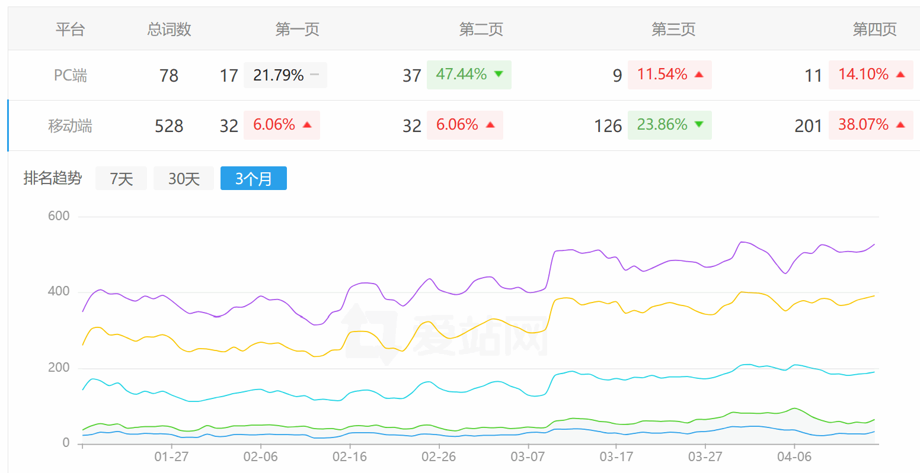Click the 01-27 date axis label
Image resolution: width=920 pixels, height=473 pixels.
tap(171, 457)
